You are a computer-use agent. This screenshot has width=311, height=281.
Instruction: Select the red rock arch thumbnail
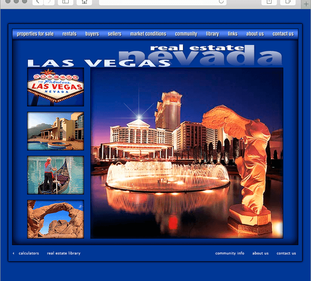coord(55,219)
